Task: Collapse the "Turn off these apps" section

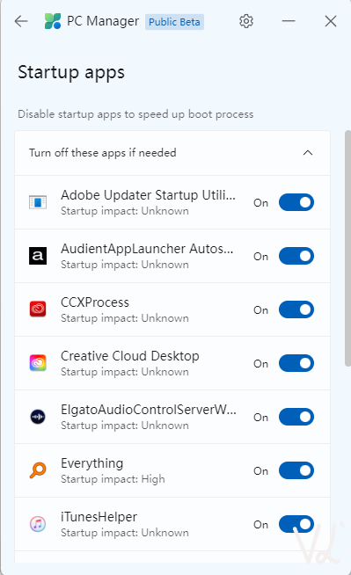Action: pyautogui.click(x=308, y=153)
